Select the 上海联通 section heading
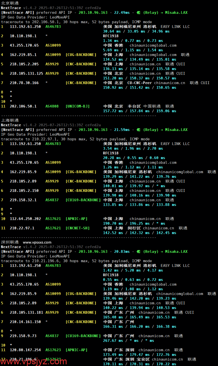218x366 pixels. click(x=10, y=120)
